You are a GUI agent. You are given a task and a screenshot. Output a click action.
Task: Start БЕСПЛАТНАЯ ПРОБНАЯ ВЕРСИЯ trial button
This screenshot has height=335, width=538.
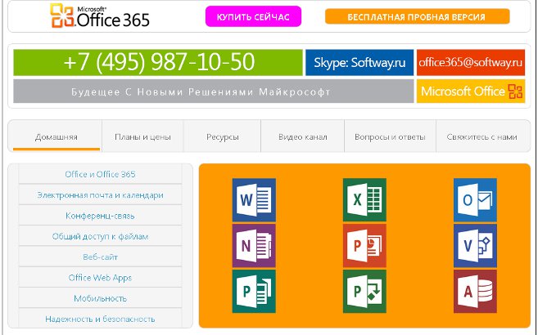418,17
